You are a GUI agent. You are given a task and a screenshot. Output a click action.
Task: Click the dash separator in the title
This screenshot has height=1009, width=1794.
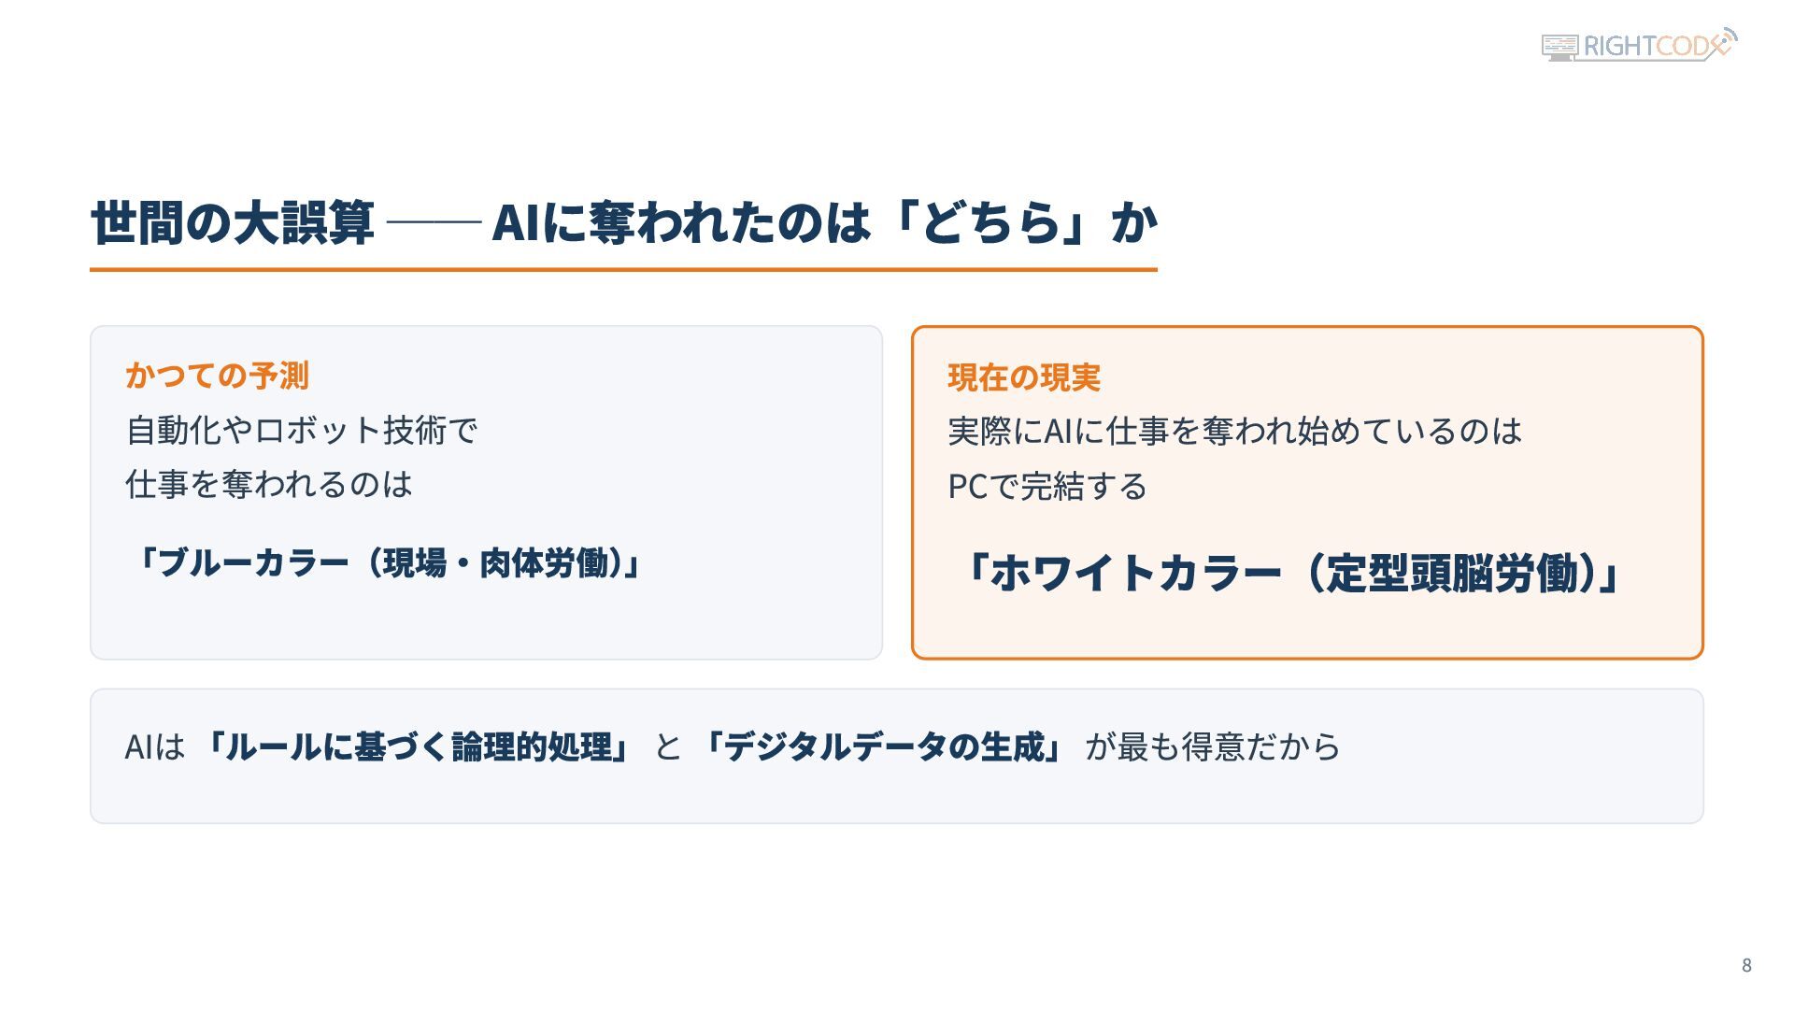pyautogui.click(x=433, y=223)
